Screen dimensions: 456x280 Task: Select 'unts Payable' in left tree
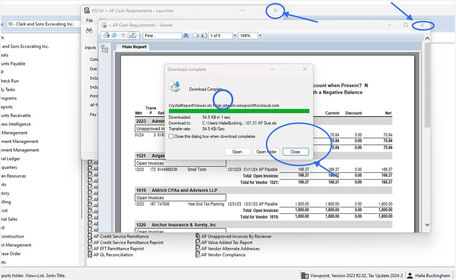13,64
